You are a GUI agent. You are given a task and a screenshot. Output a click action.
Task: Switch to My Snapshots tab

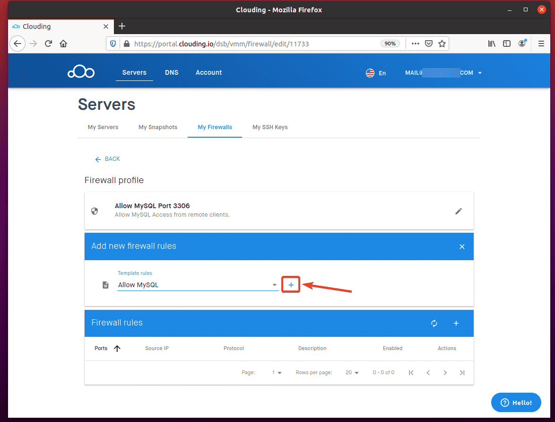pyautogui.click(x=158, y=127)
